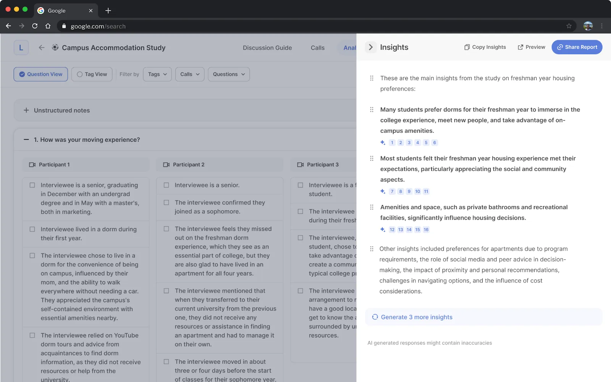
Task: Click the browser back button
Action: click(x=8, y=26)
